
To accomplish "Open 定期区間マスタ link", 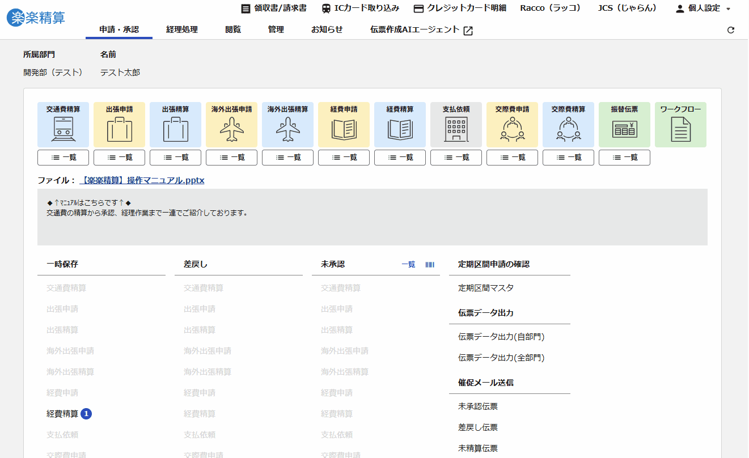I will (x=486, y=288).
